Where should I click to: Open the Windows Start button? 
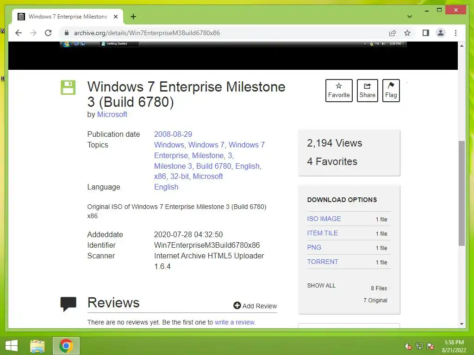point(12,346)
